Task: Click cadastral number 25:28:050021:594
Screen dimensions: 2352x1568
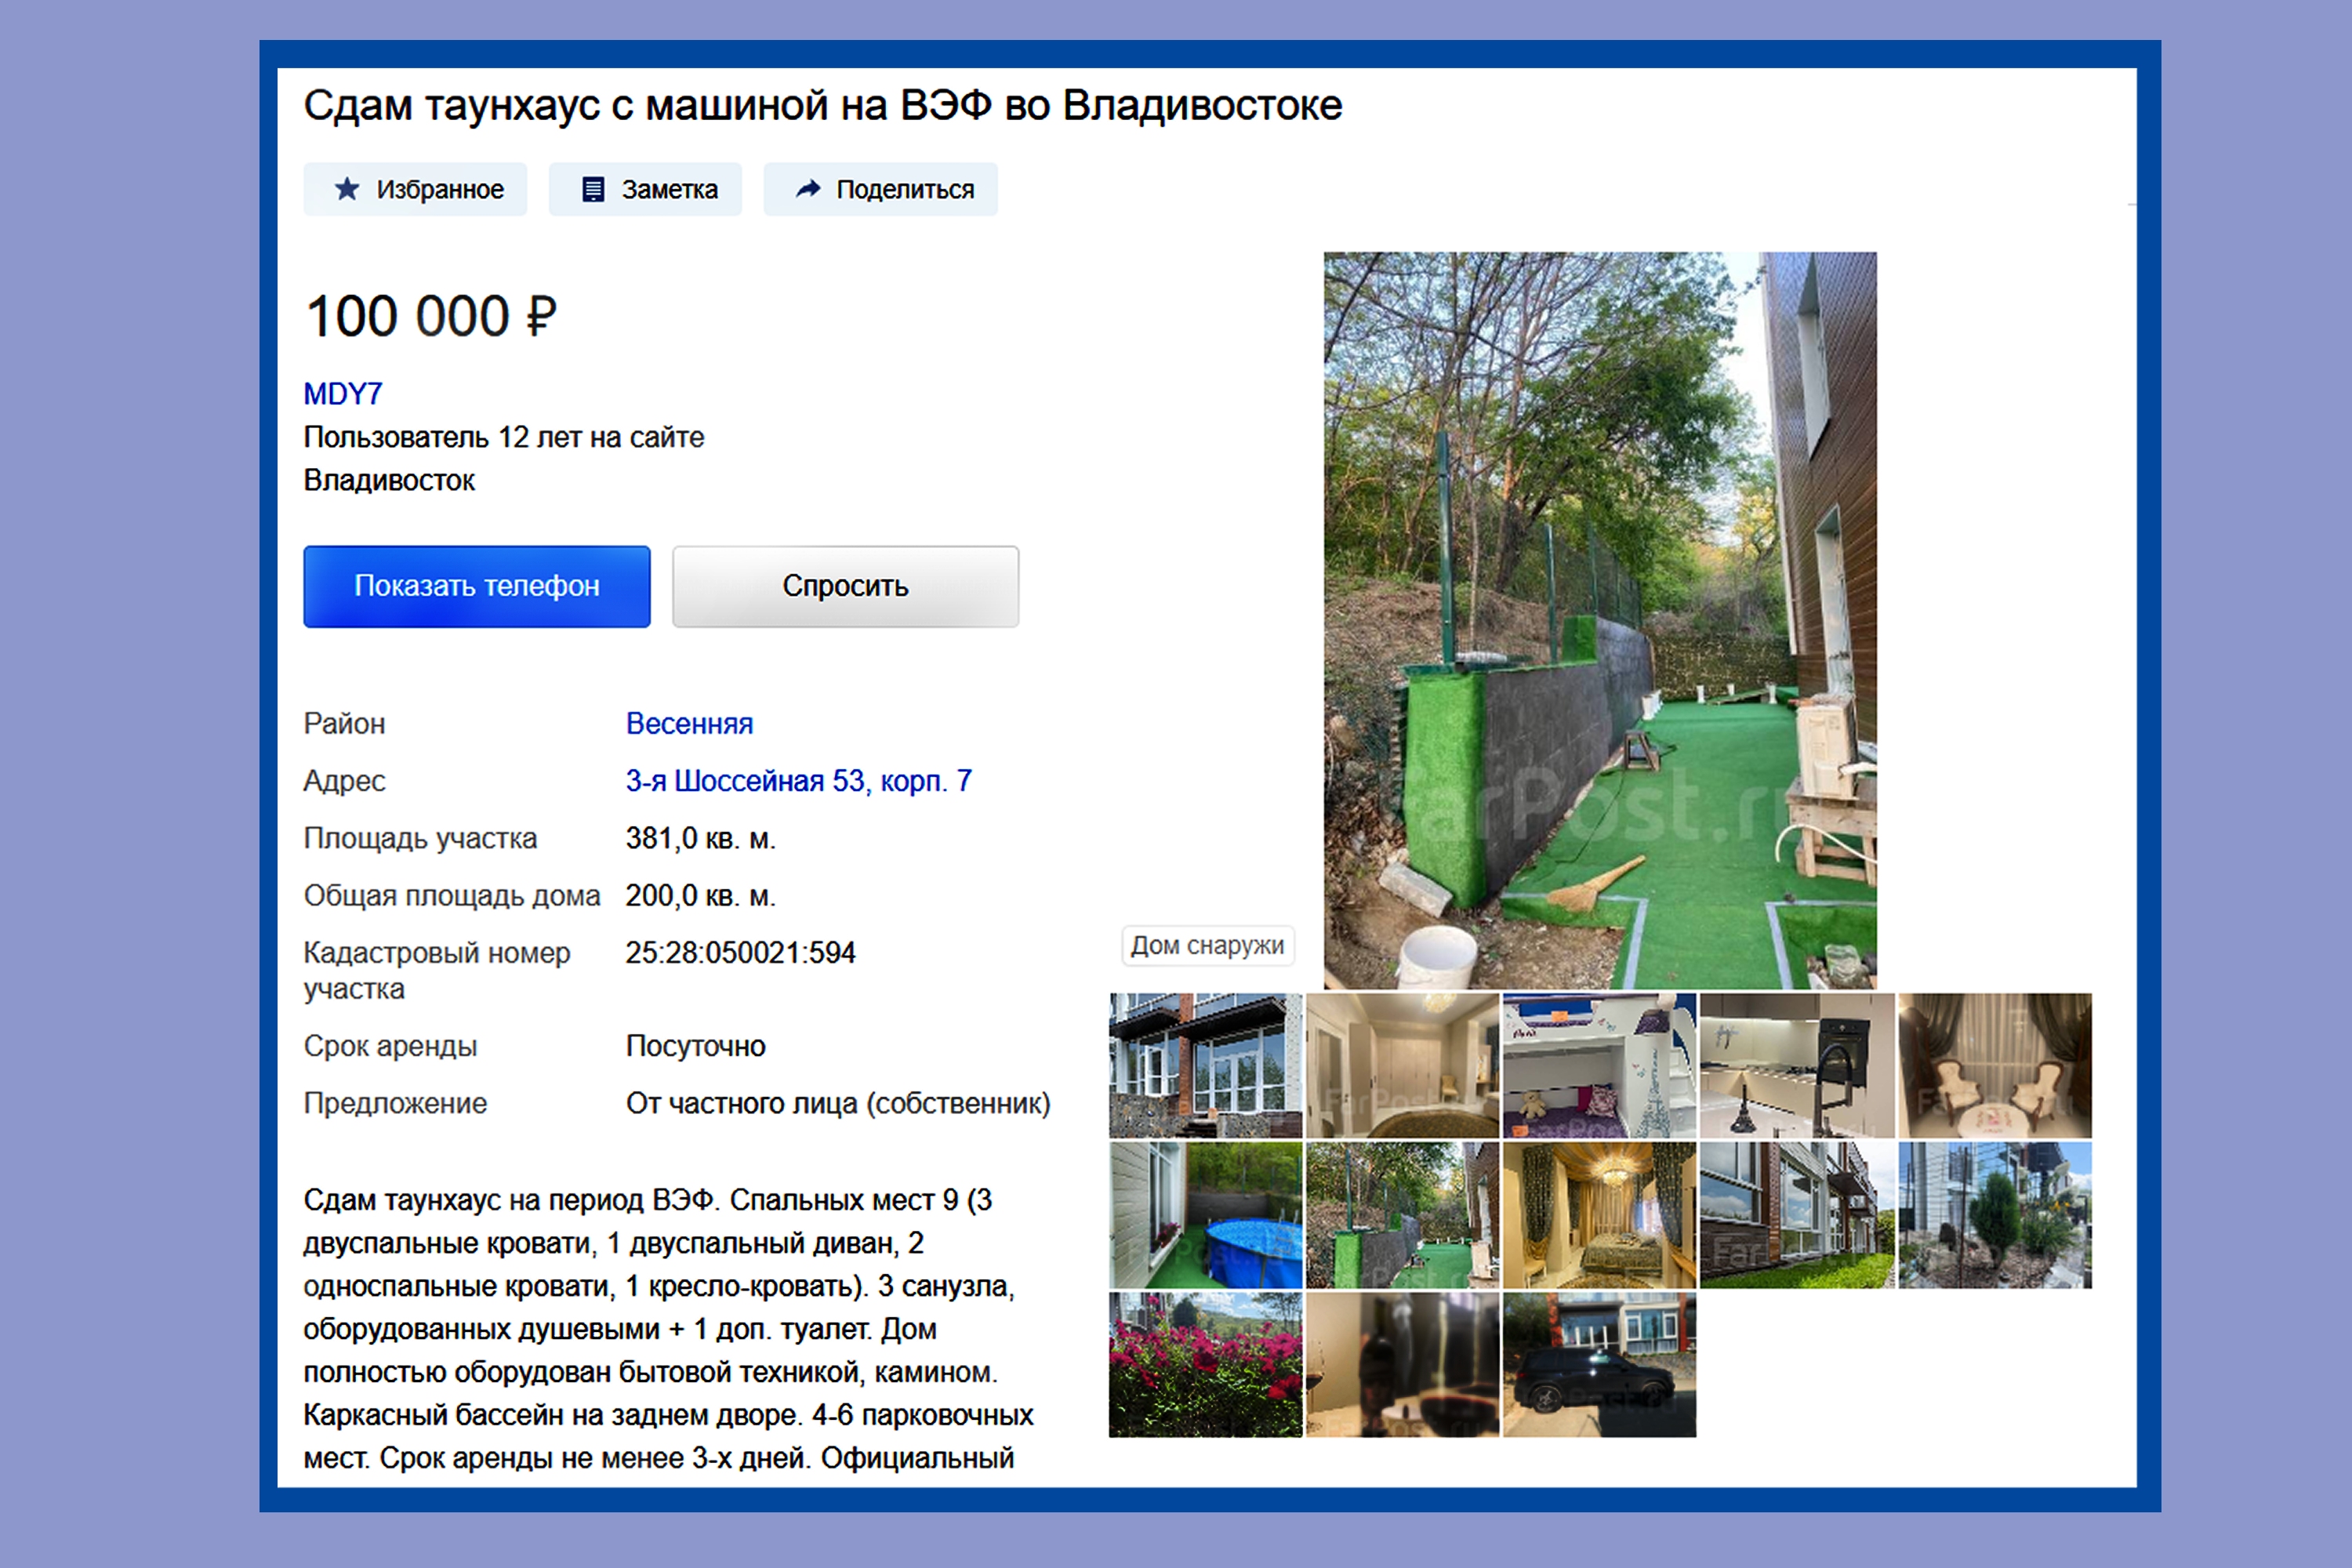Action: [x=741, y=952]
